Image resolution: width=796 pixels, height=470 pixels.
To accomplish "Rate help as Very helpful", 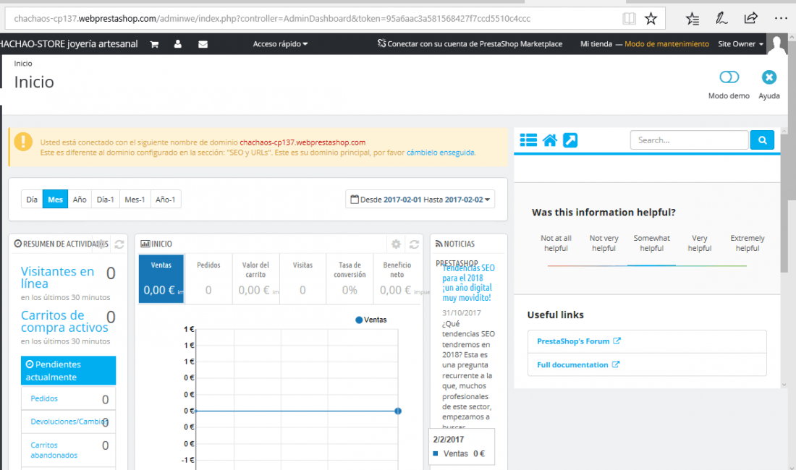I will pos(700,244).
